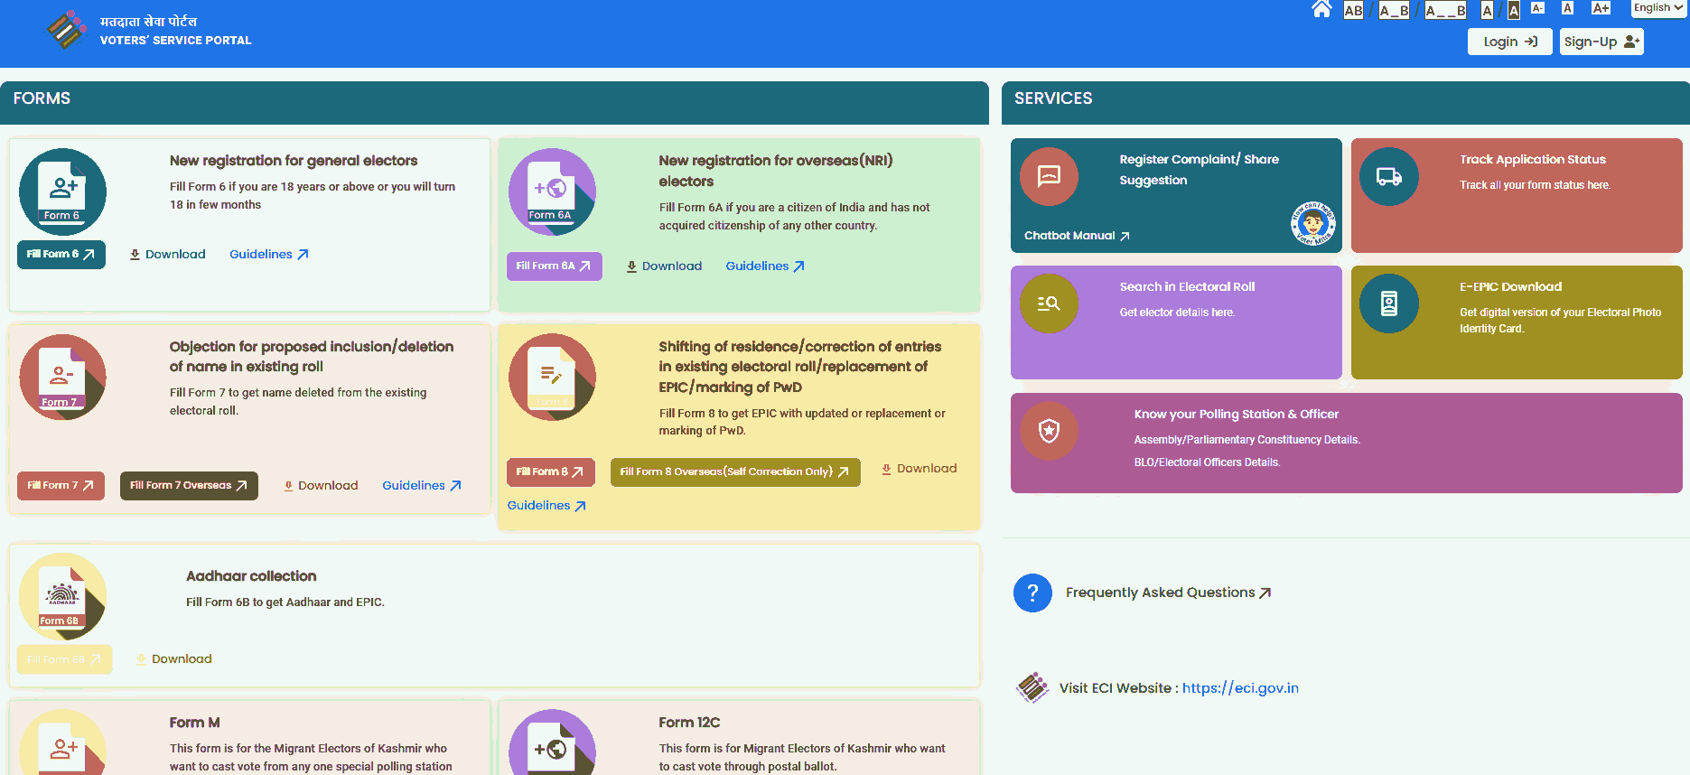Open Fill Form 7
Screen dimensions: 1690x775
61,486
